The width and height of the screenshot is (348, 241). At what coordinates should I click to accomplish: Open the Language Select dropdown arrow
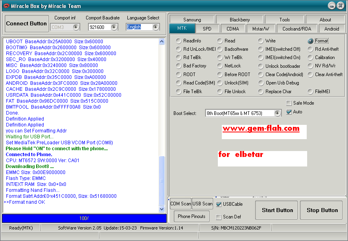(x=156, y=27)
